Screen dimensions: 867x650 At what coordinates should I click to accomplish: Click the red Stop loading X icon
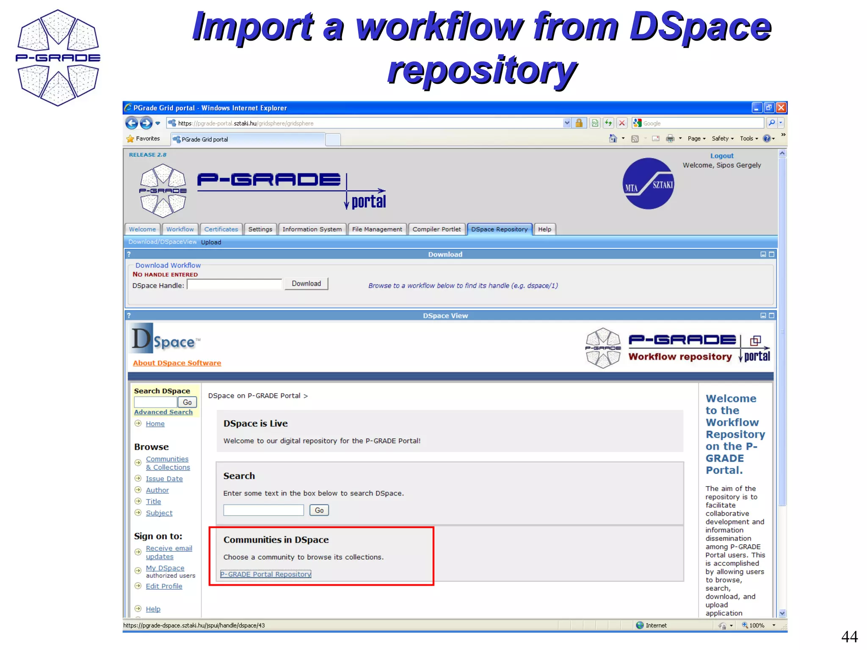[622, 123]
